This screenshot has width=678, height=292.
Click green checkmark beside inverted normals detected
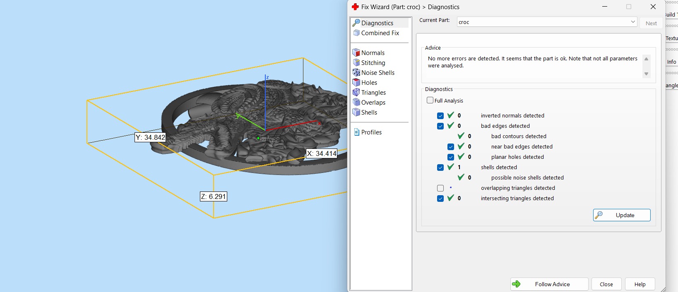click(451, 115)
